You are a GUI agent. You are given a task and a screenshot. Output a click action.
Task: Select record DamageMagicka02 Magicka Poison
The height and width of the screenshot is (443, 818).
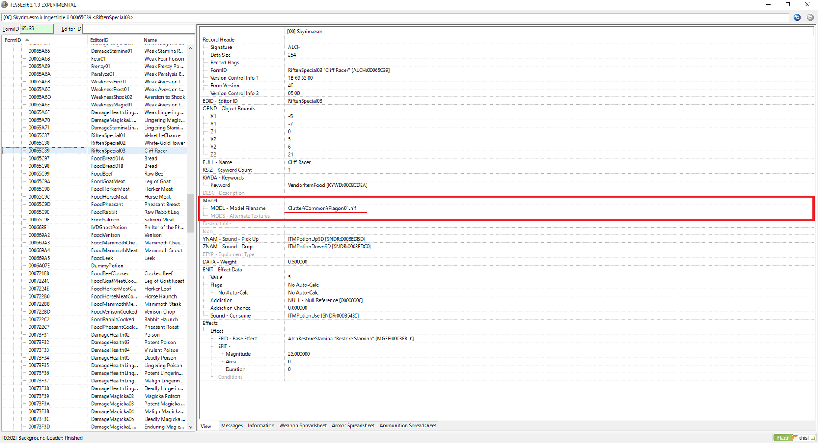click(95, 396)
